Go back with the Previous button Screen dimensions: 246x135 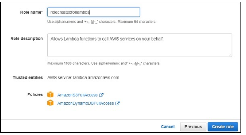193,127
